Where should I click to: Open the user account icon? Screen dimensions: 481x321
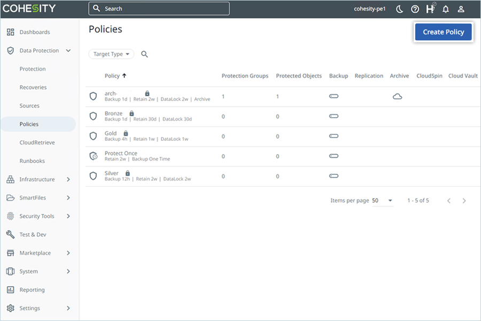461,9
